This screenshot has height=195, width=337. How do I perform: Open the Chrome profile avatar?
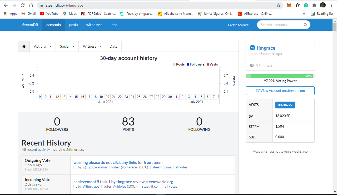tap(323, 5)
